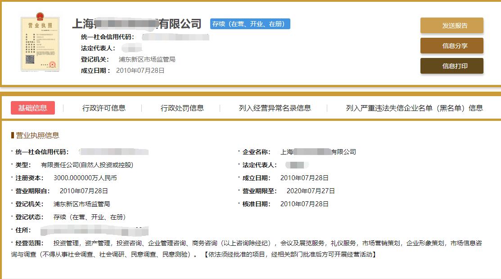
Task: Click 营业期限自 date 2010年07月28日
Action: tap(84, 191)
